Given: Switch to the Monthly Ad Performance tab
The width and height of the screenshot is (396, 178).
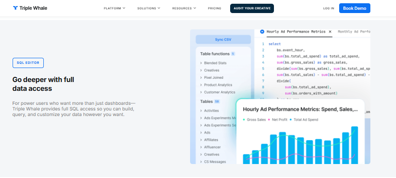Looking at the screenshot, I should tap(354, 32).
